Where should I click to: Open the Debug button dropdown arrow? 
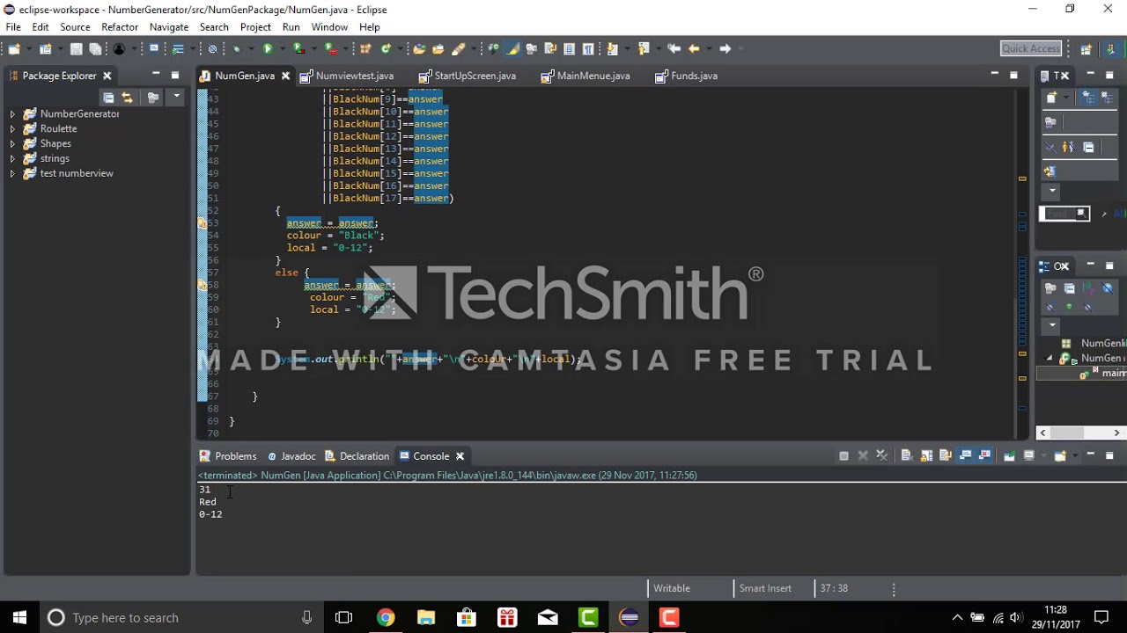click(x=251, y=48)
